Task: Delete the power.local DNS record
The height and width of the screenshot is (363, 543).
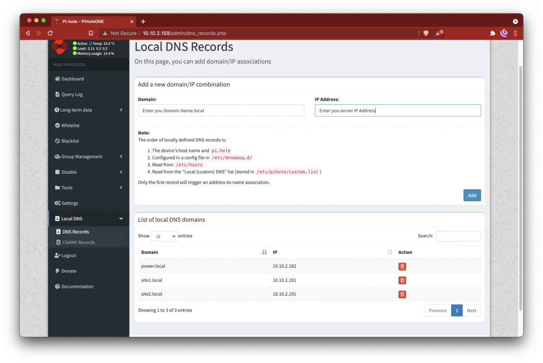Action: 402,266
